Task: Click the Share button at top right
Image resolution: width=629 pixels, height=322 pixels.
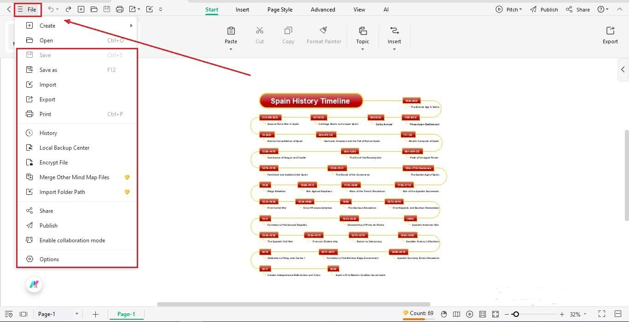Action: (x=578, y=9)
